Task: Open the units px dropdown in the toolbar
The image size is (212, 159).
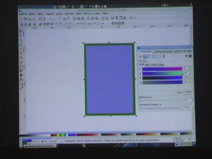Action: (x=104, y=24)
